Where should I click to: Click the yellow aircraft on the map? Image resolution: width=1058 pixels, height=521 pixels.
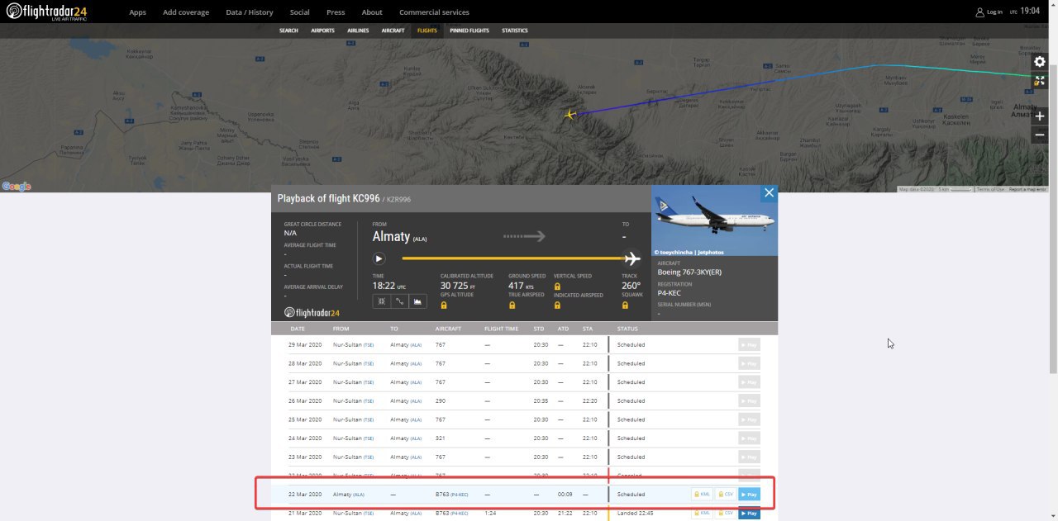(570, 114)
